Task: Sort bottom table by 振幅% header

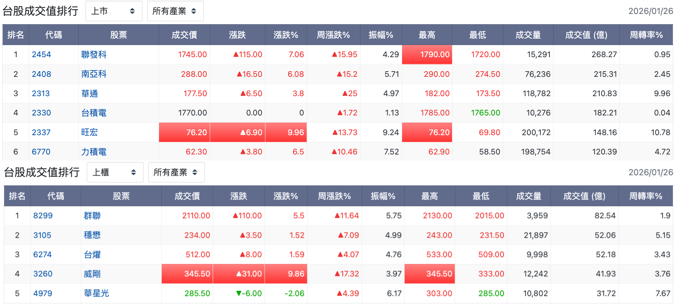Action: 383,196
